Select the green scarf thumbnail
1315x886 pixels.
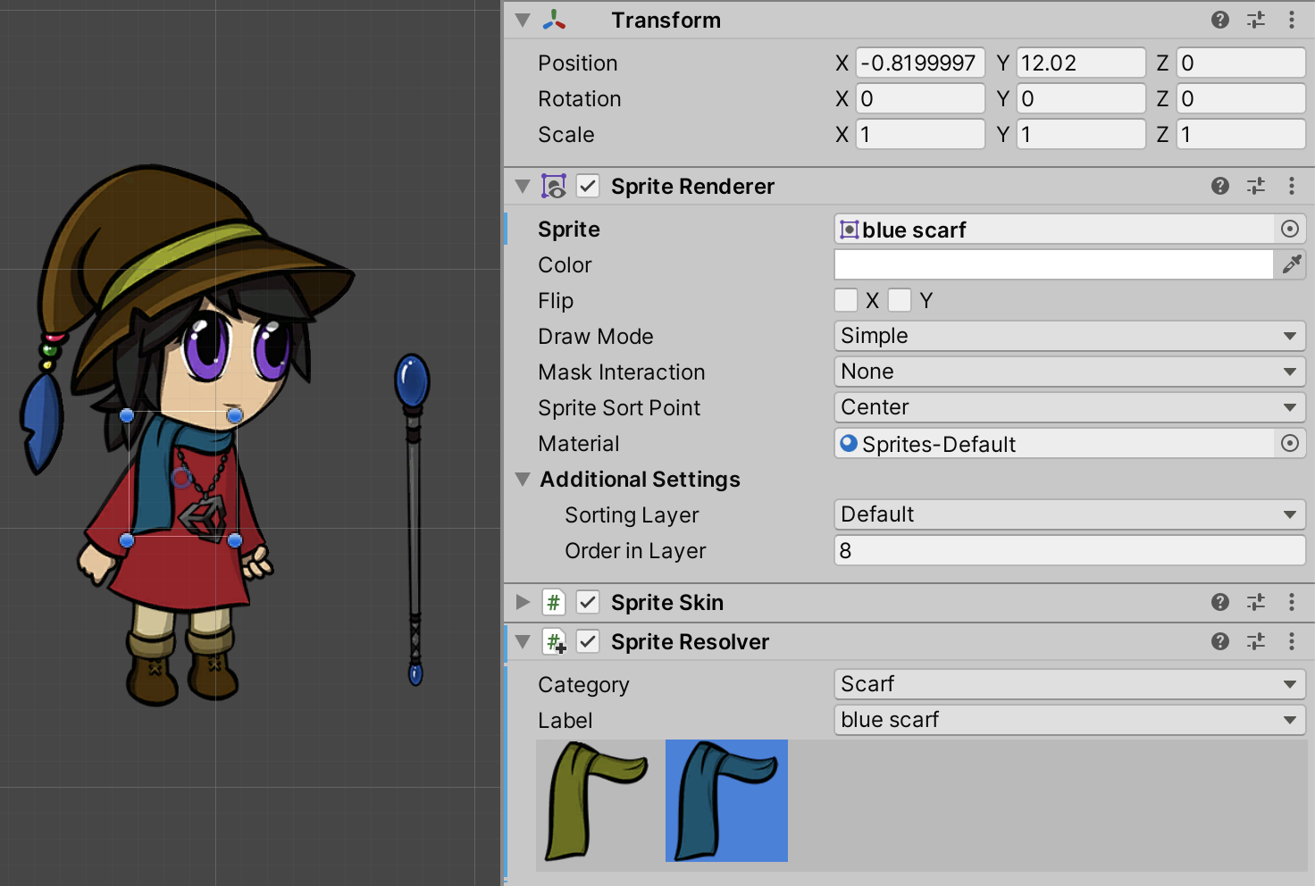[x=597, y=801]
